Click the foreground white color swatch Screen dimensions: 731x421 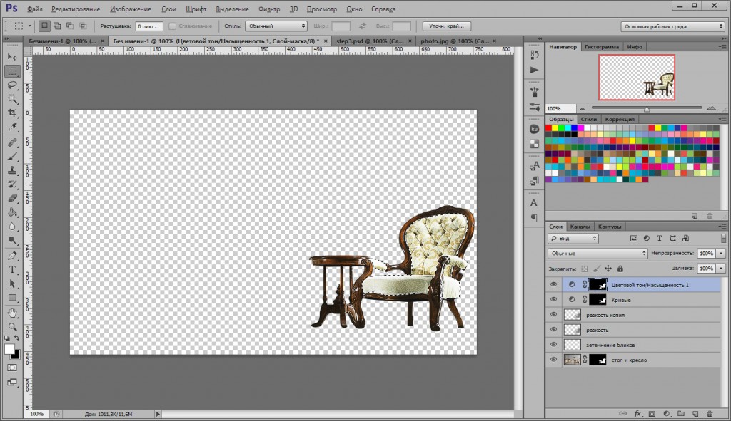(9, 349)
